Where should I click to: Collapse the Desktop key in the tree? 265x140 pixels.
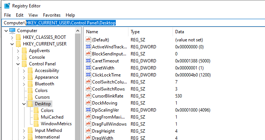(x=24, y=104)
